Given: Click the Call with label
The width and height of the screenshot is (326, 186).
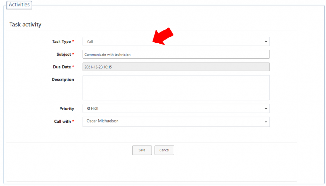Looking at the screenshot, I should point(63,121).
